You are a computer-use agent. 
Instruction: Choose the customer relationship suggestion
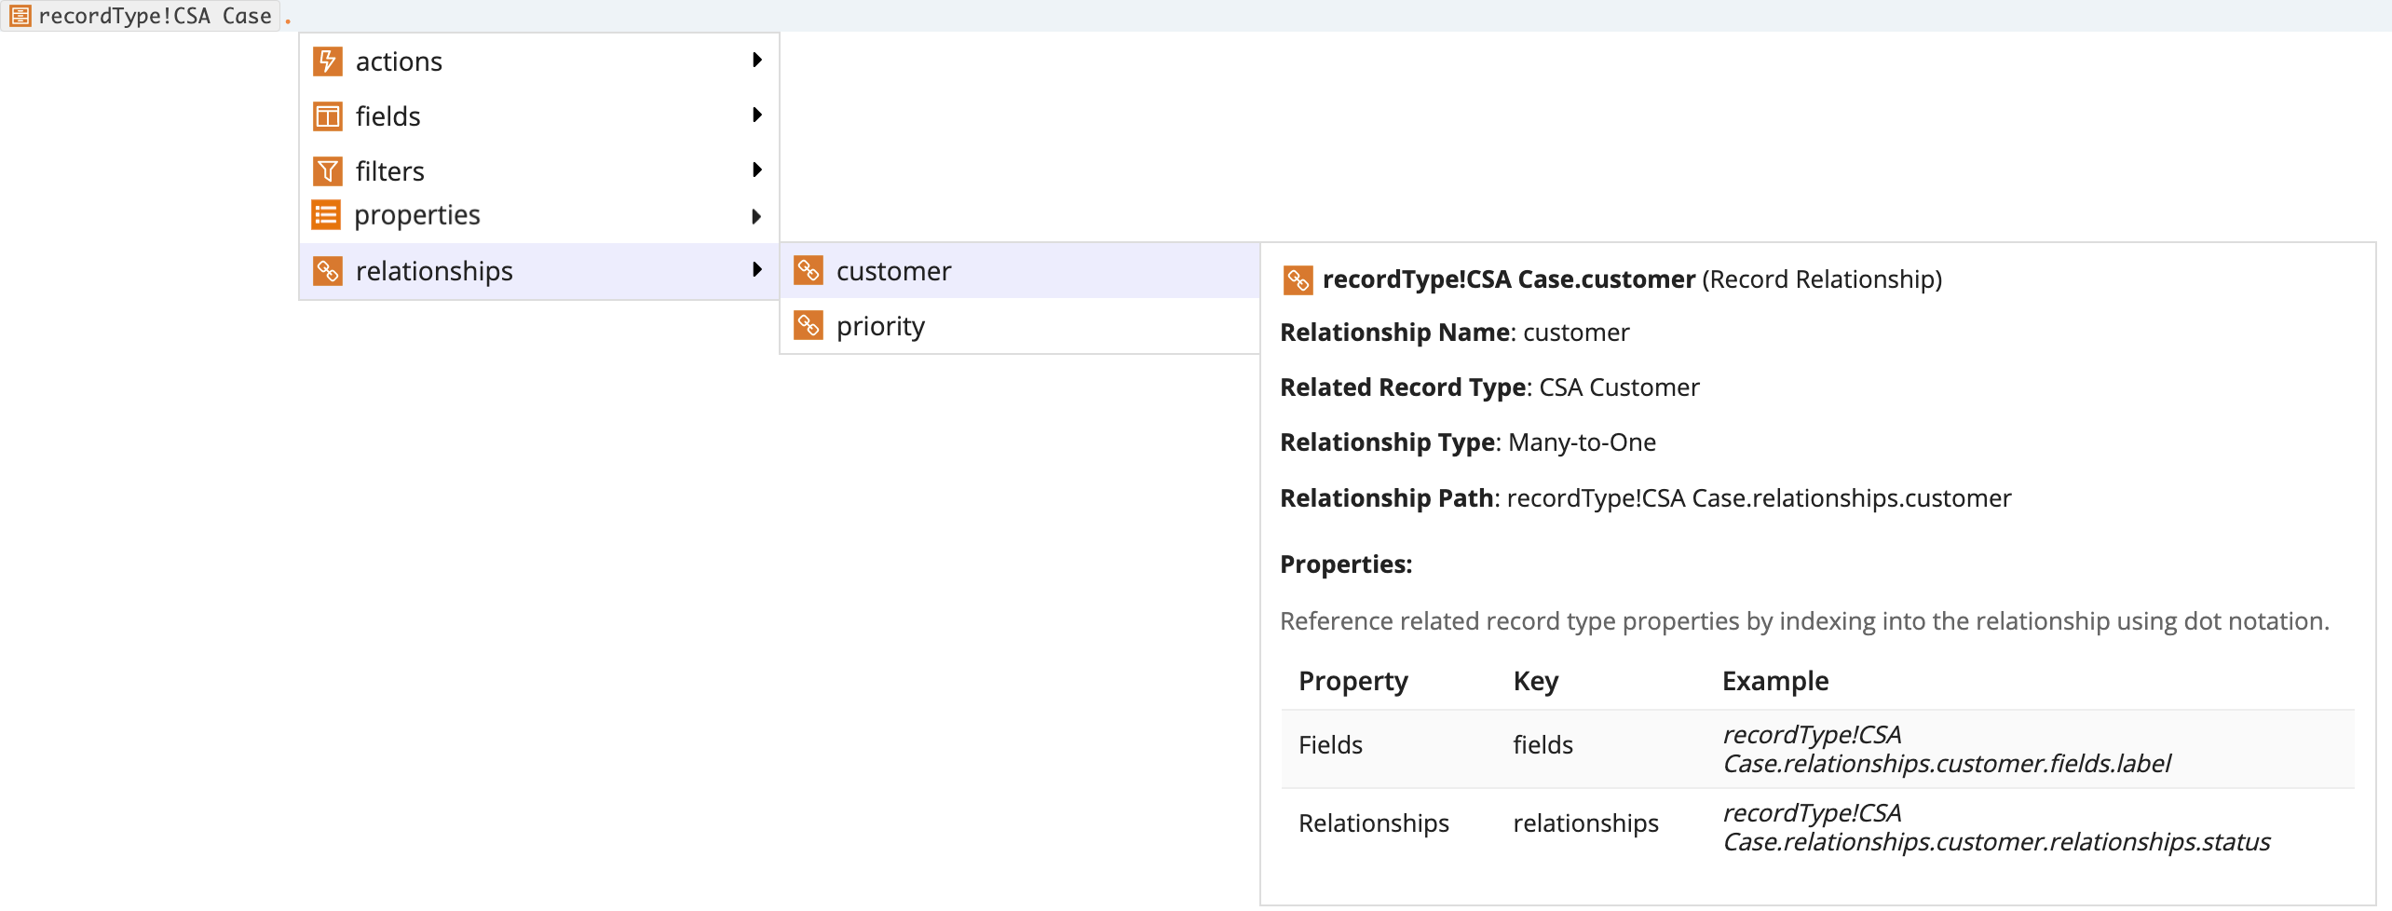coord(1020,271)
